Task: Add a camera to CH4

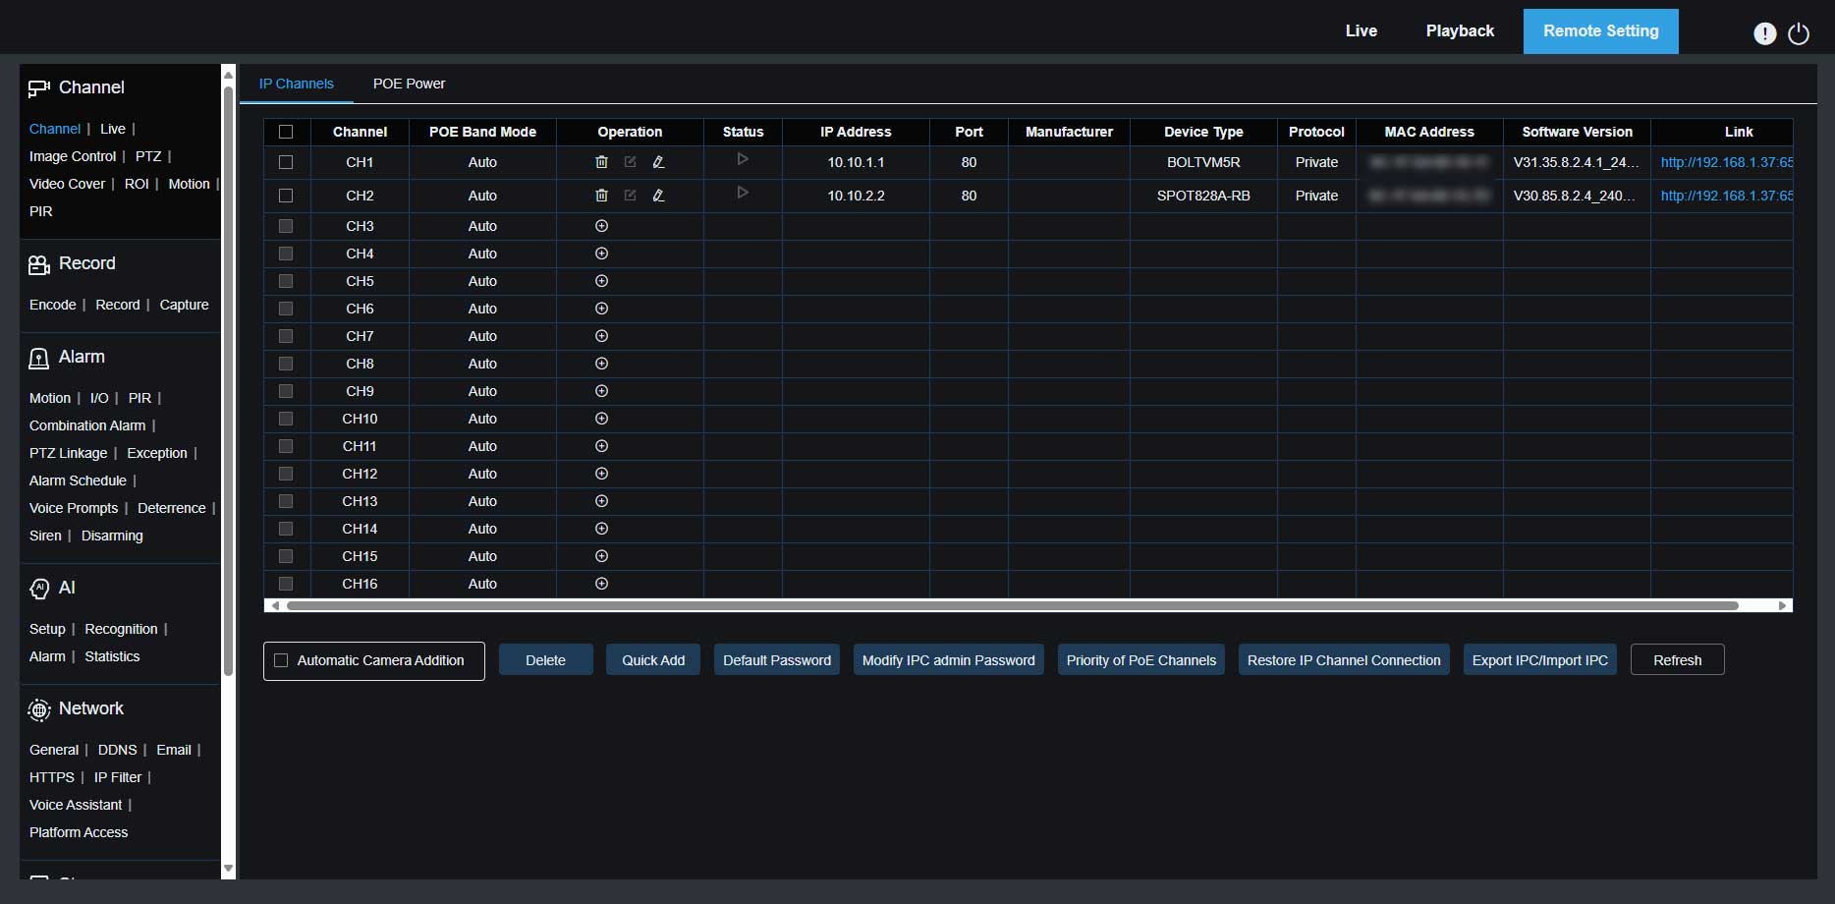Action: [x=602, y=254]
